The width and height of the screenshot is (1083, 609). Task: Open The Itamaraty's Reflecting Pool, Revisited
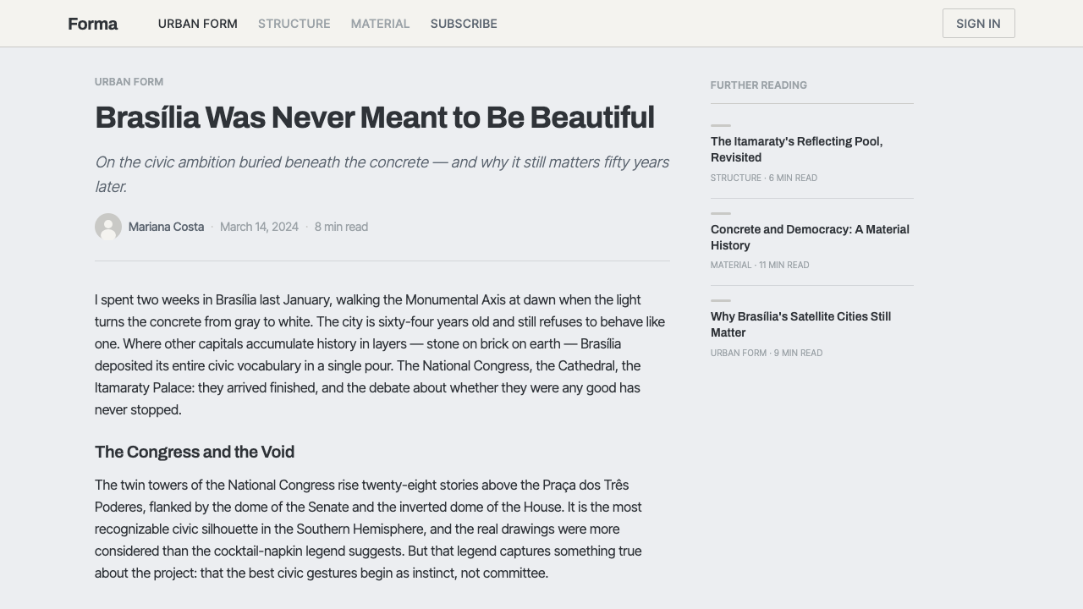pos(796,150)
